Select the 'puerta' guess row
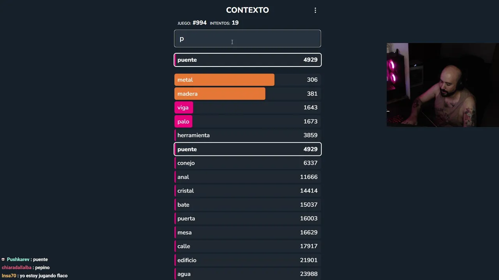Screen dimensions: 499x280 247,219
